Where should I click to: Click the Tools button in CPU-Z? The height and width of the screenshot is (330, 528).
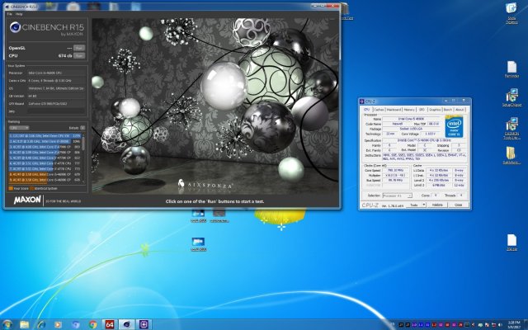tap(414, 205)
